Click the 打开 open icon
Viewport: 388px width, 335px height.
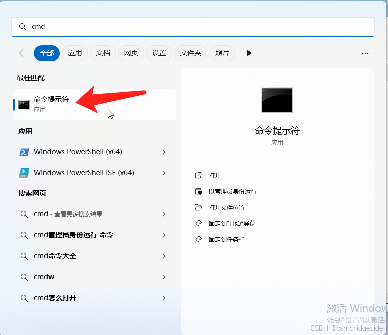(x=198, y=175)
